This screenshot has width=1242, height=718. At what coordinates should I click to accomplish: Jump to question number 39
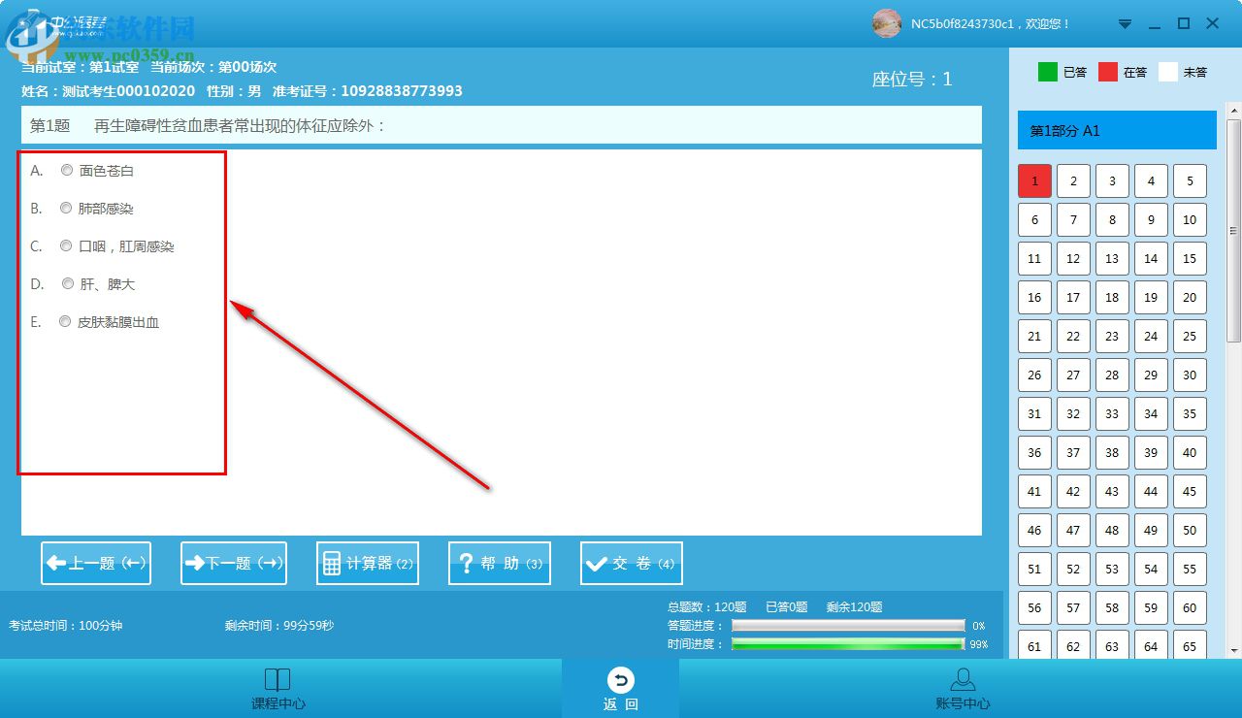[1151, 452]
